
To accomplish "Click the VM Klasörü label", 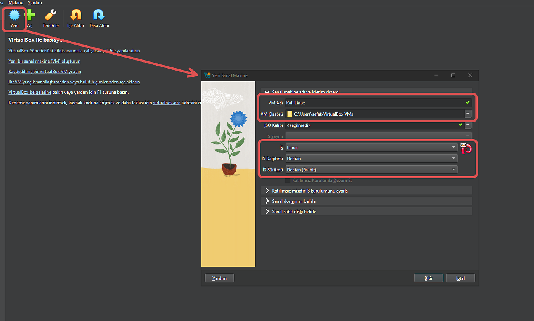I will click(x=271, y=114).
